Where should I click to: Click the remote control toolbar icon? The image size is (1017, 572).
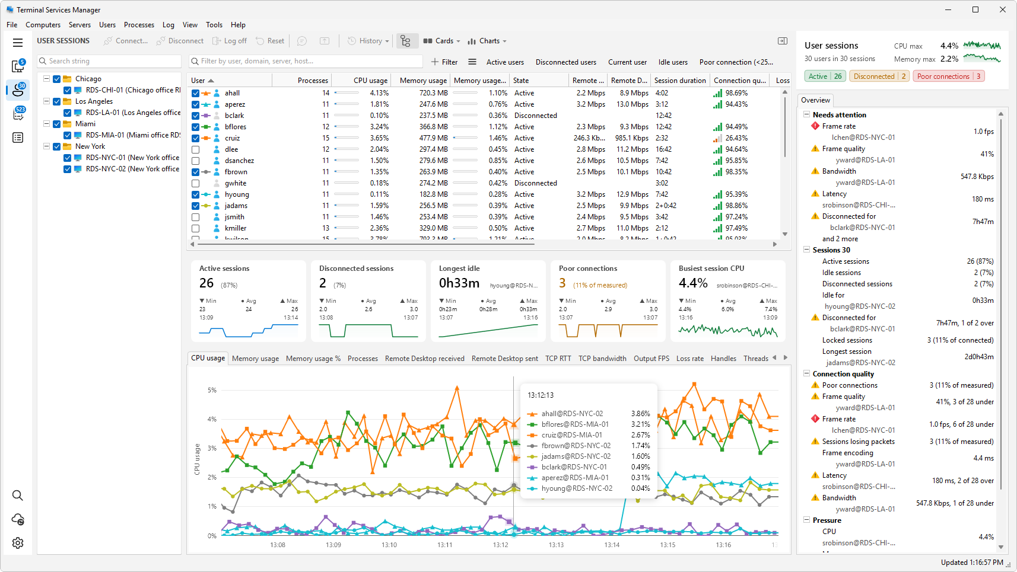[x=325, y=41]
